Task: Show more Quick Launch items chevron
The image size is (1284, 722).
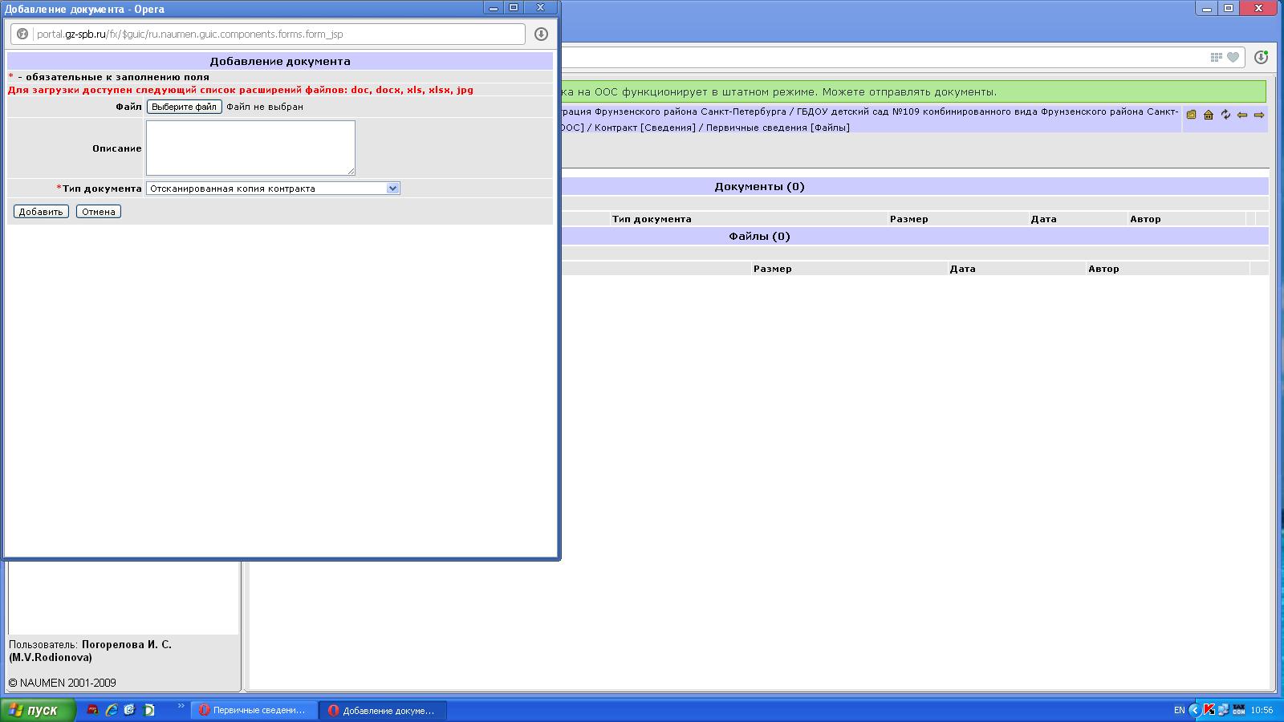Action: point(181,707)
